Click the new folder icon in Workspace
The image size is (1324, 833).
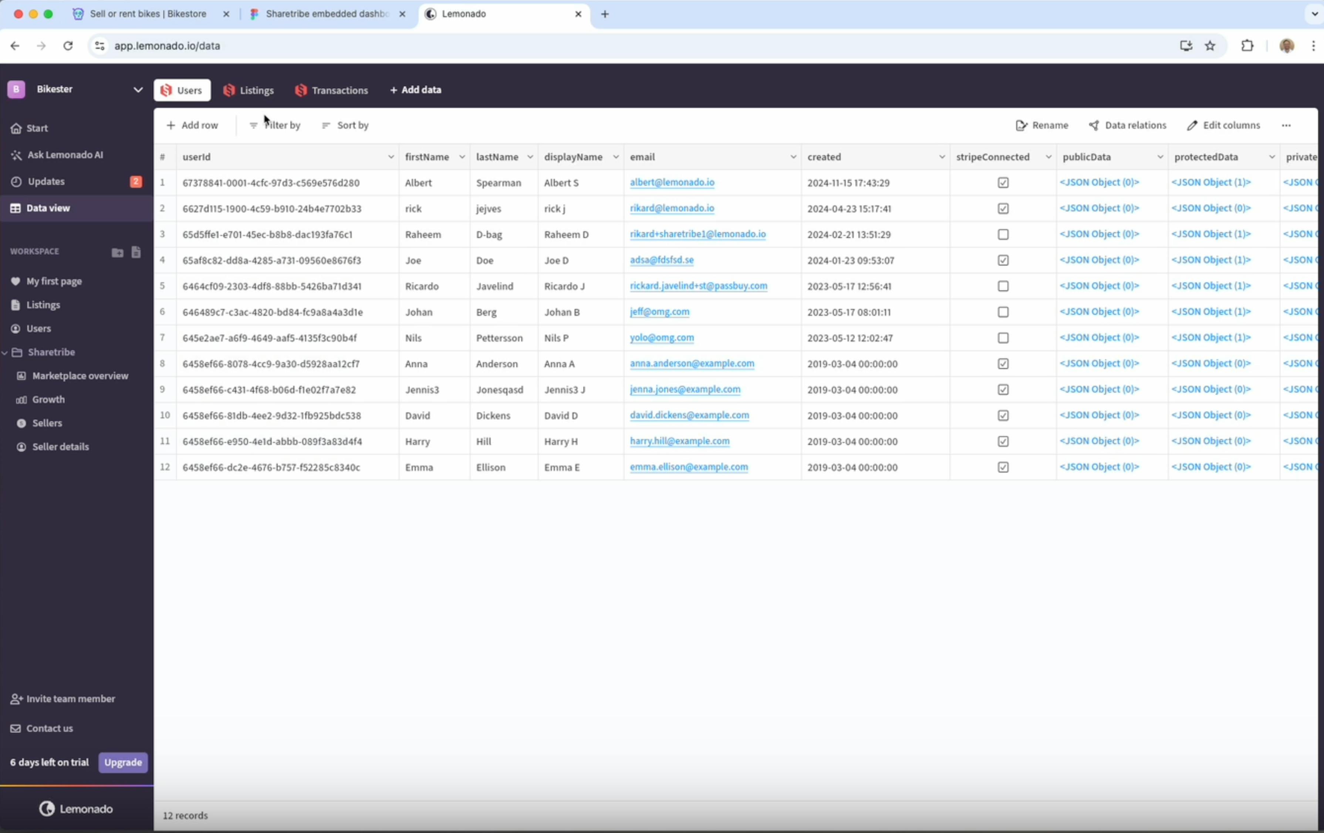(x=117, y=252)
